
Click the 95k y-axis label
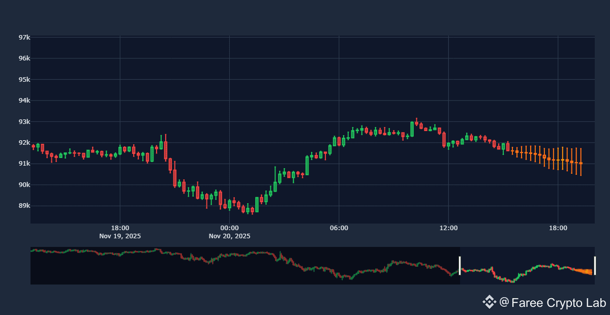(x=24, y=80)
